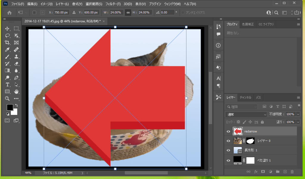The image size is (305, 179).
Task: Open the フィルター(T) menu
Action: [113, 4]
